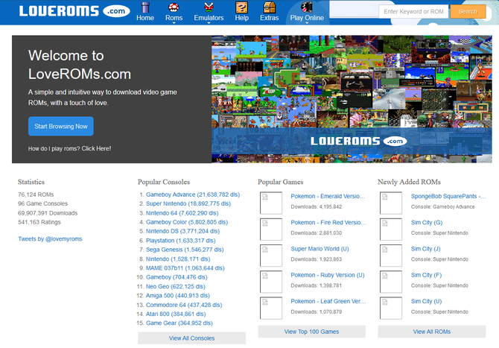Open Pokemon - Leaf Green Version link
Image resolution: width=499 pixels, height=348 pixels.
pyautogui.click(x=328, y=301)
